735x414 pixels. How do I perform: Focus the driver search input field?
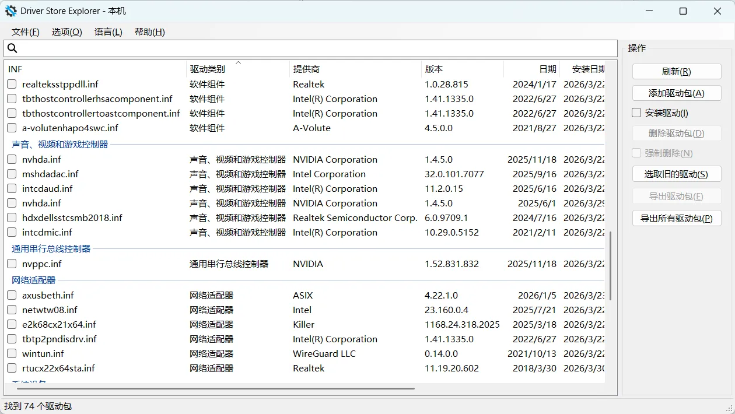pos(310,48)
